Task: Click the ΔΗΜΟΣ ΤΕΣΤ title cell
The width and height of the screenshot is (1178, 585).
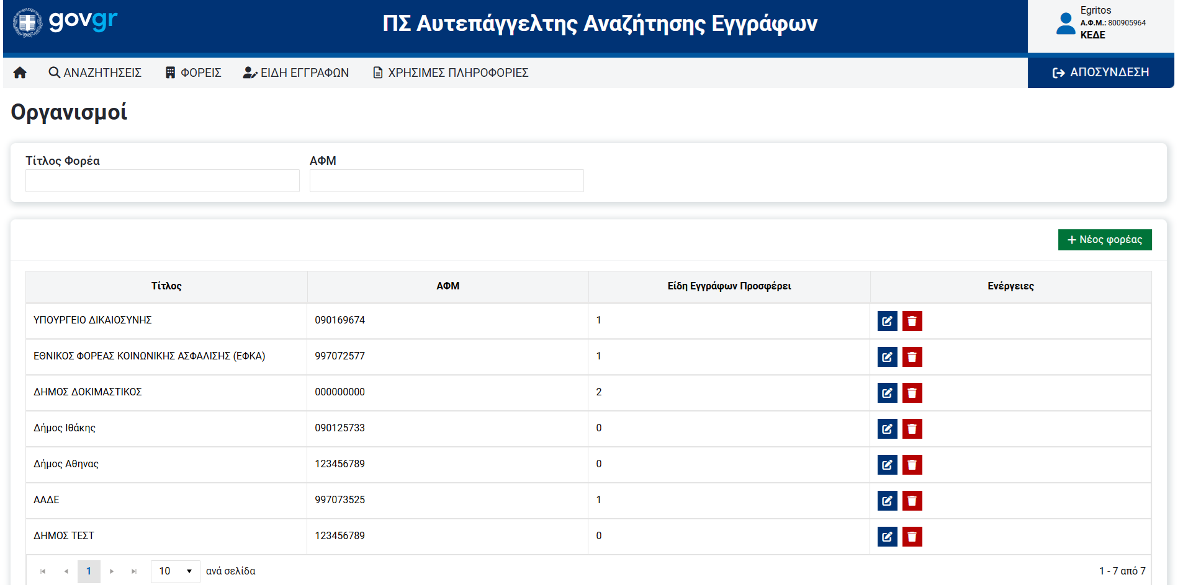Action: (166, 536)
